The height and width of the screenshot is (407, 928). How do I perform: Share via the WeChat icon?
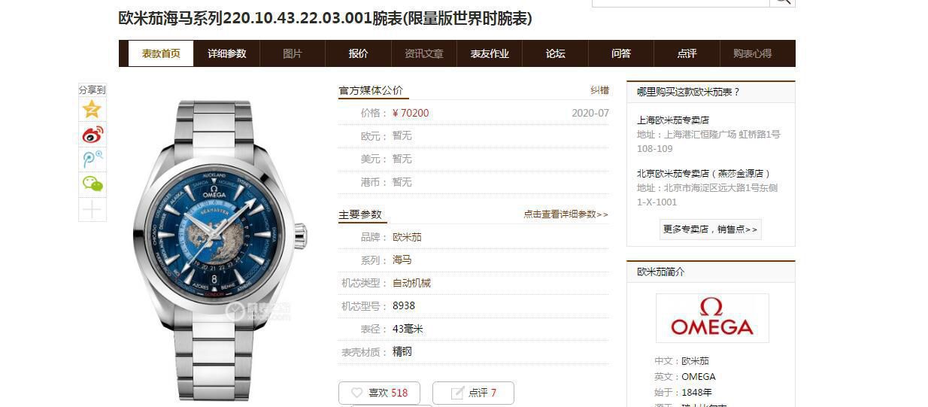(92, 184)
